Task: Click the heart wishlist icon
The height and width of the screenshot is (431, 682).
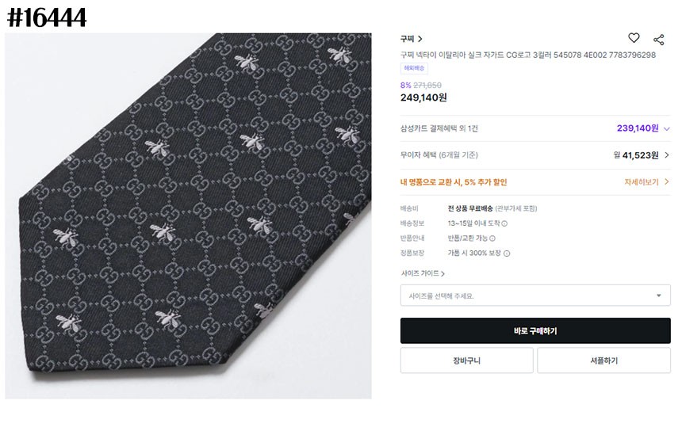Action: pos(634,38)
